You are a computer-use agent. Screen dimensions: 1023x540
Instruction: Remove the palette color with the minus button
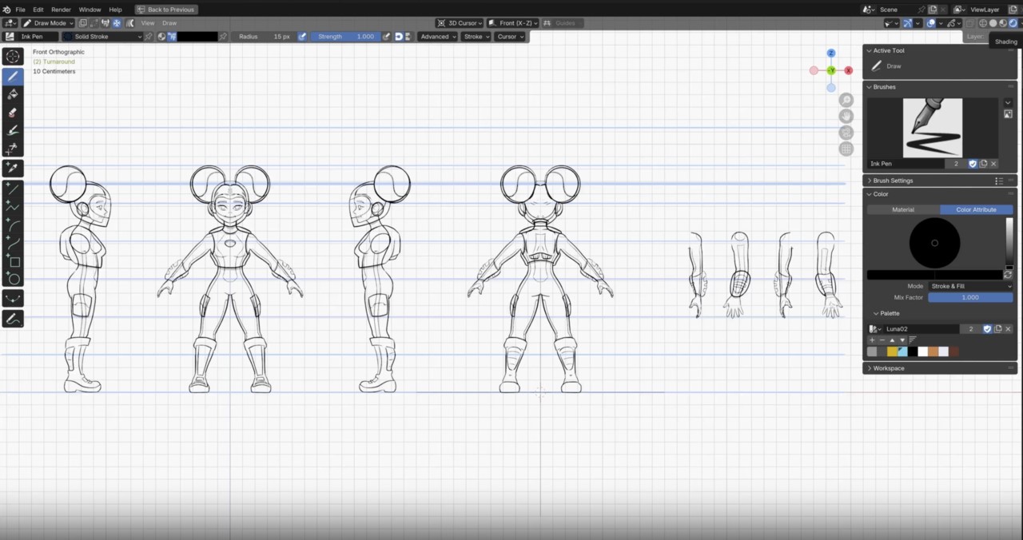pyautogui.click(x=882, y=340)
